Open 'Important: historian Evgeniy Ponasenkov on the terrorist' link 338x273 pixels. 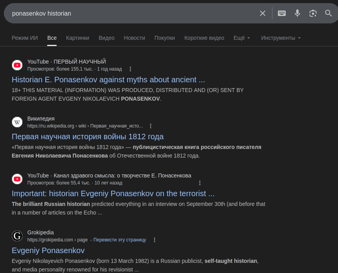[113, 193]
